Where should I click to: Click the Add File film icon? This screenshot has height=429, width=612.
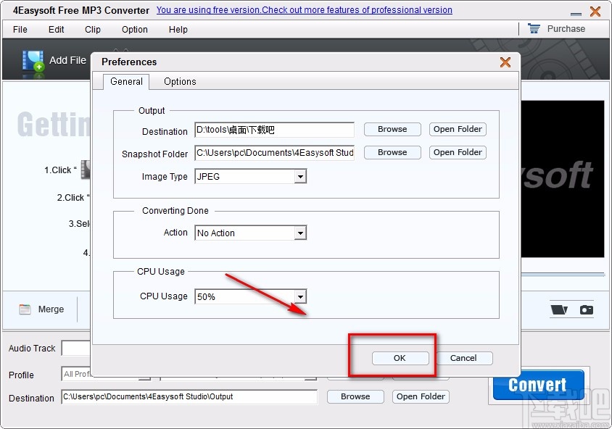coord(33,61)
